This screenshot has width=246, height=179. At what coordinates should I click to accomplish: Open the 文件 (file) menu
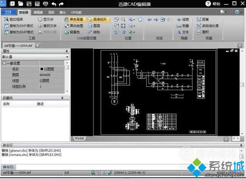8,12
